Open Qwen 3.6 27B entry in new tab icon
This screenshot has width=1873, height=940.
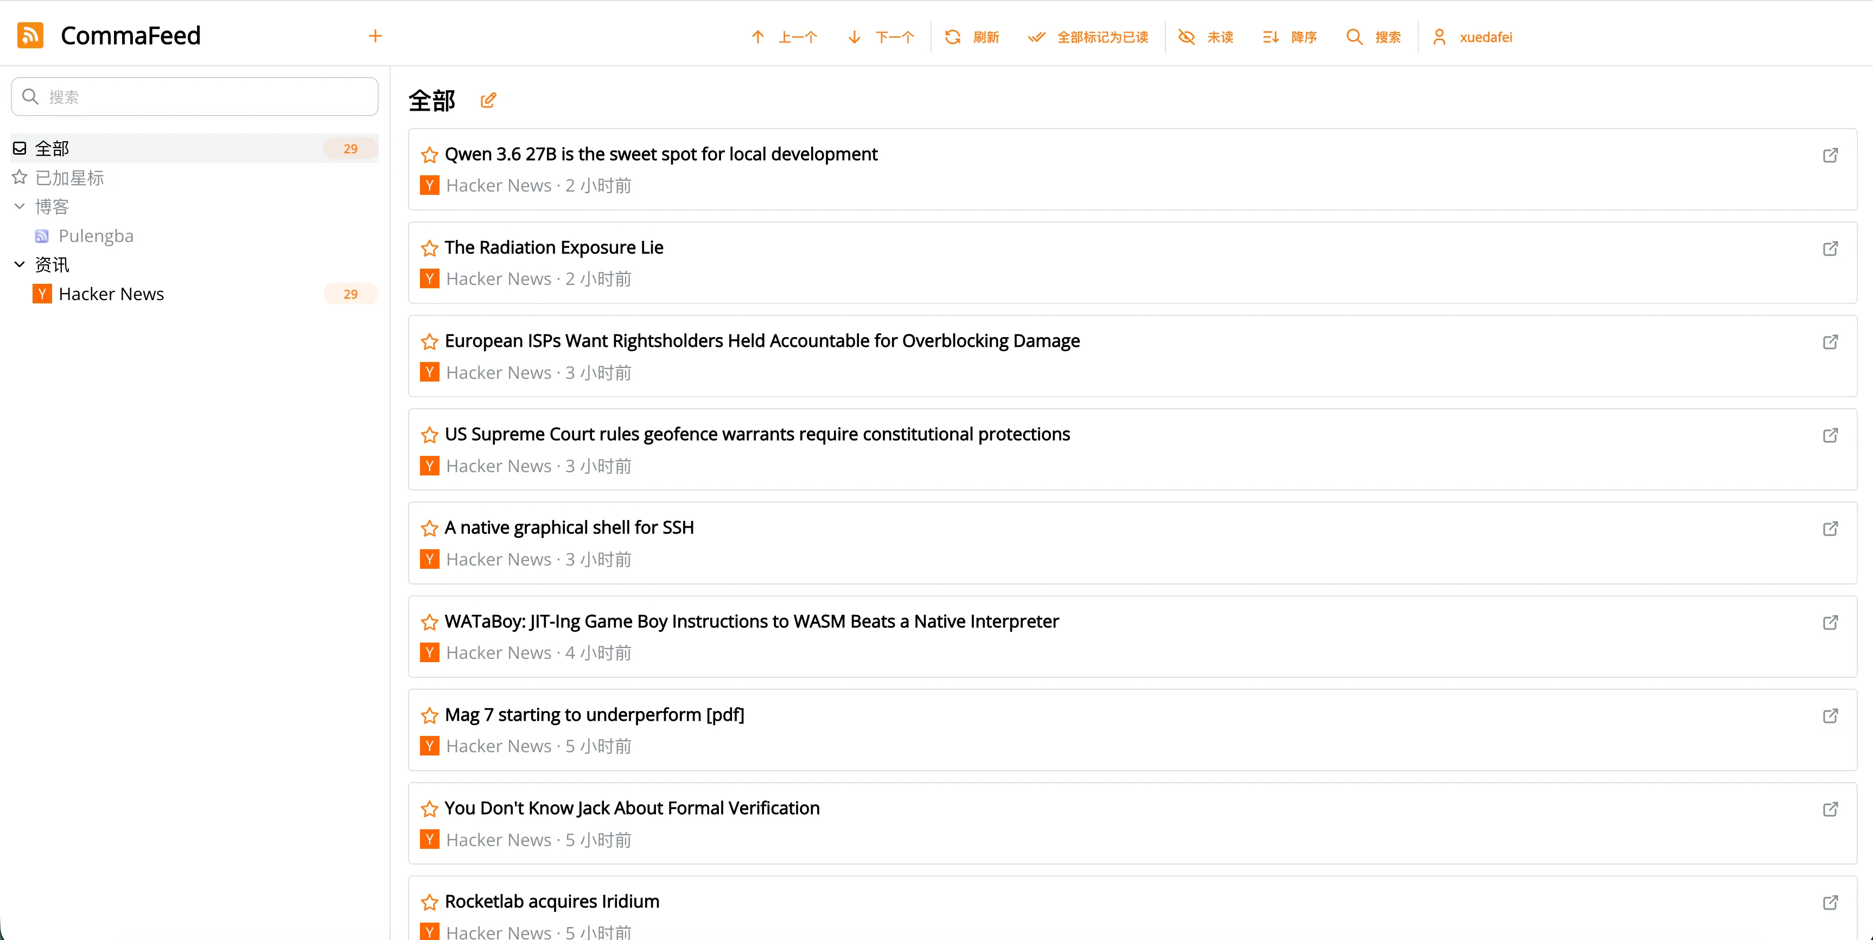(1831, 155)
